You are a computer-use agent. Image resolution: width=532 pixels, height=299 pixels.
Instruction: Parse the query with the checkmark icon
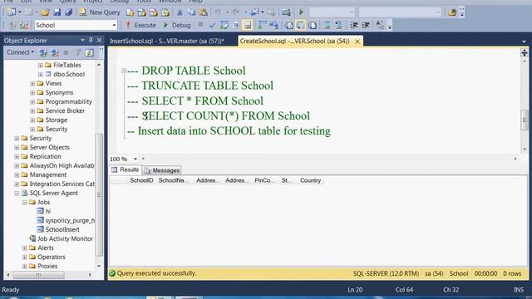213,26
